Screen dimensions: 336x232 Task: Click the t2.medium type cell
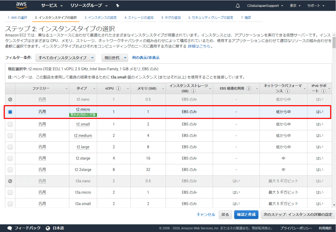point(83,136)
